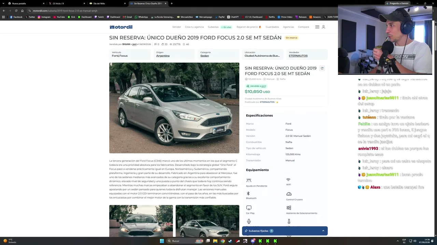Screen dimensions: 437x245
Task: Open the site info icon in address bar
Action: tap(30, 11)
